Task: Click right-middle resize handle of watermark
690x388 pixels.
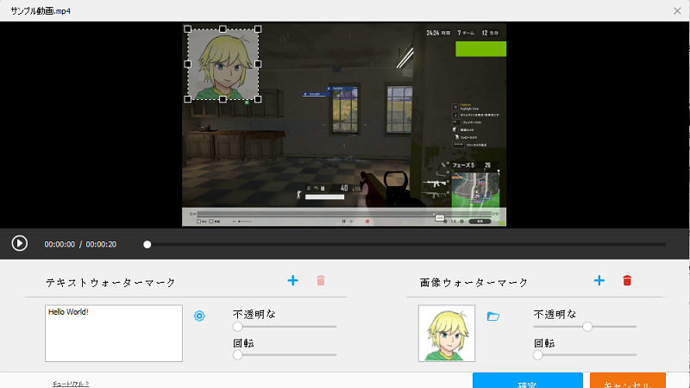Action: coord(258,64)
